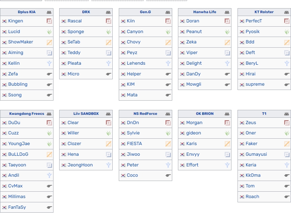Click the coach whistle icon beside Mata
The width and height of the screenshot is (291, 213).
(168, 95)
